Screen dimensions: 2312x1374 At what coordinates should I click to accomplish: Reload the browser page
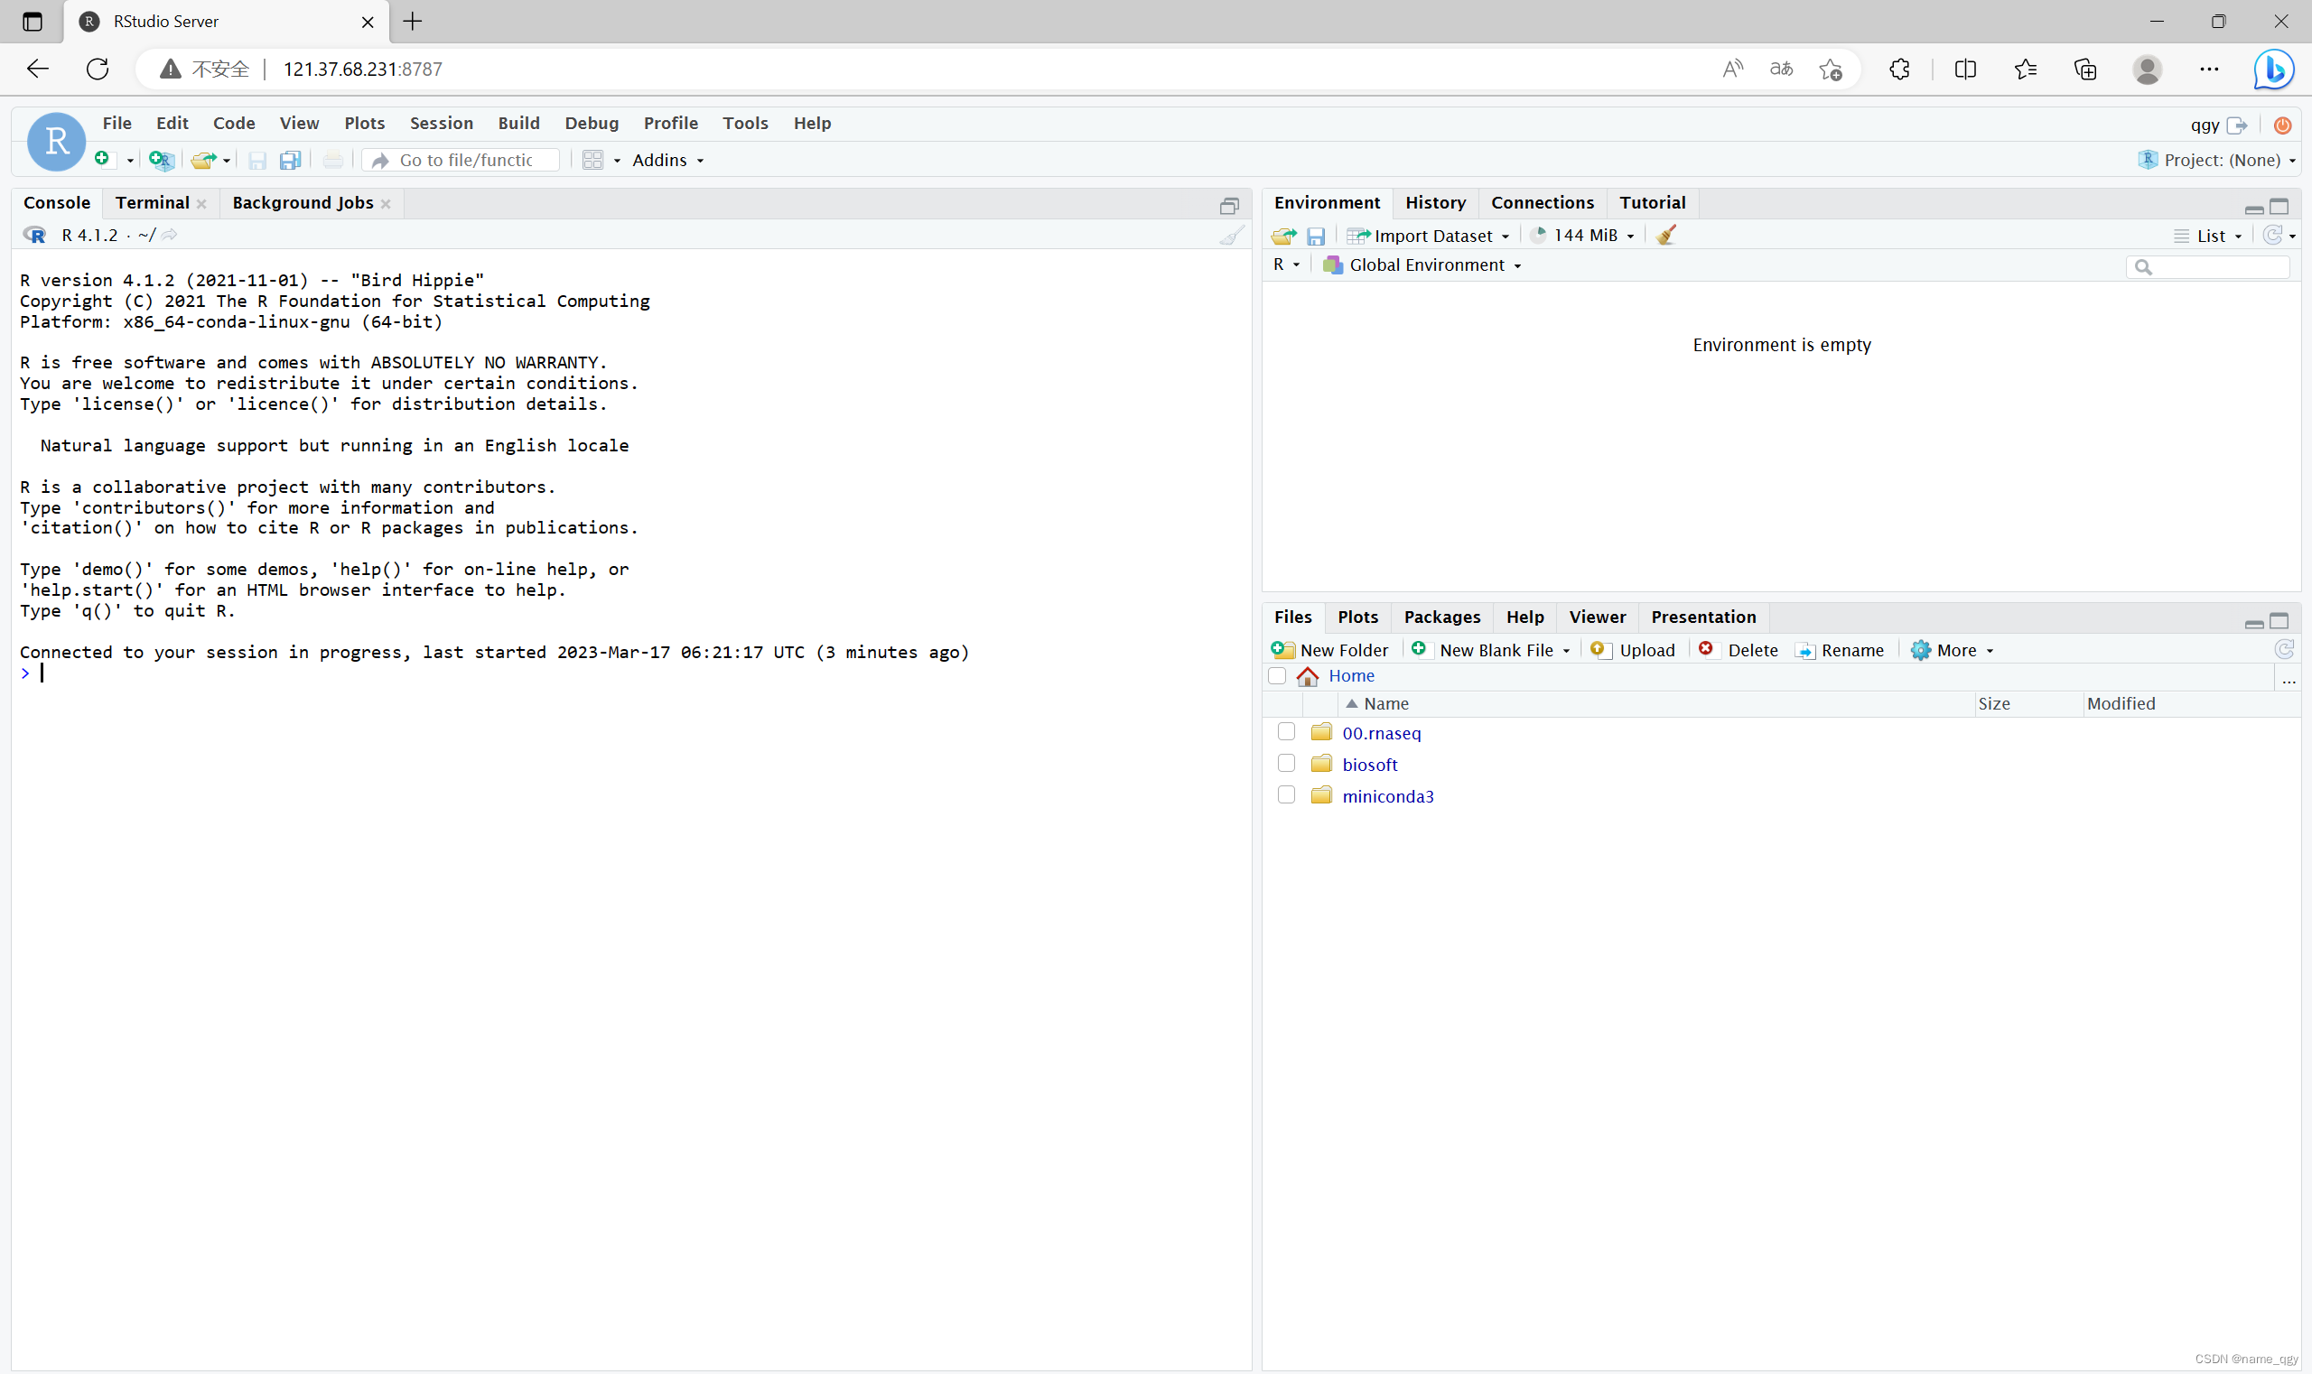(x=98, y=69)
